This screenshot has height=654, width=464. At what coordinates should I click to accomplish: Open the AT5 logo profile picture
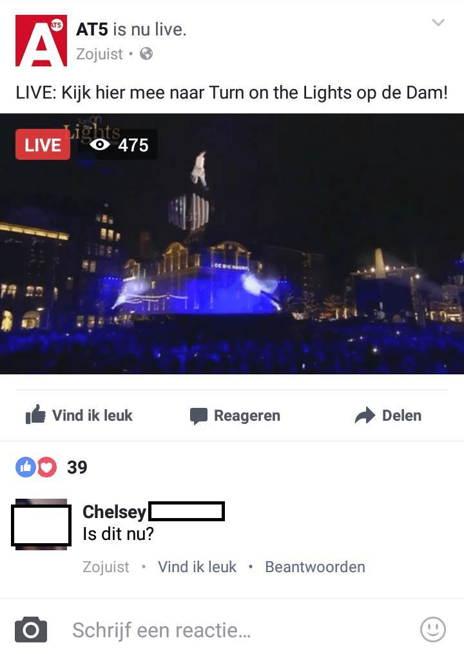[41, 41]
